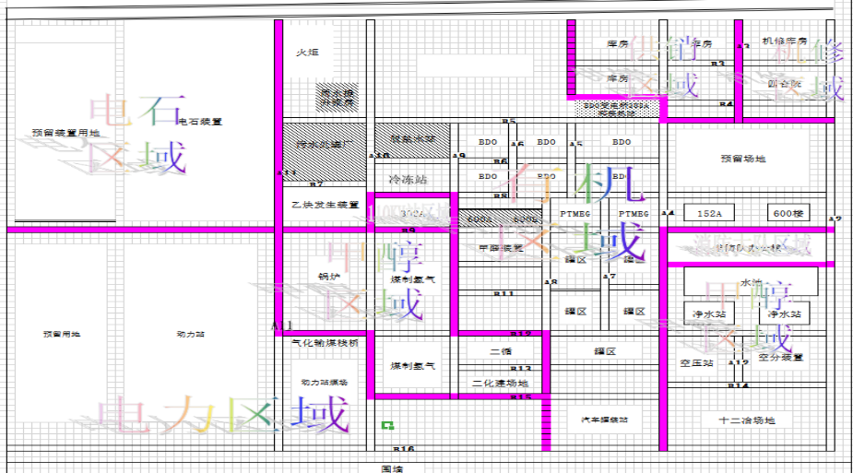Click the 冷冻站 block
The height and width of the screenshot is (473, 853).
407,180
